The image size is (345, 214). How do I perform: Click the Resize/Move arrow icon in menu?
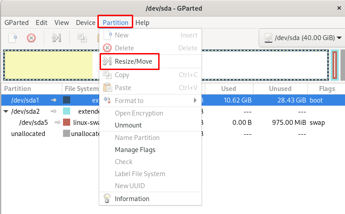[107, 61]
